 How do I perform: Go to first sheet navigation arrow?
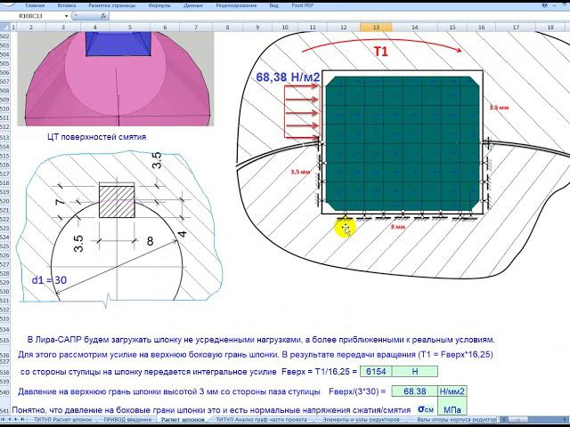pos(4,419)
